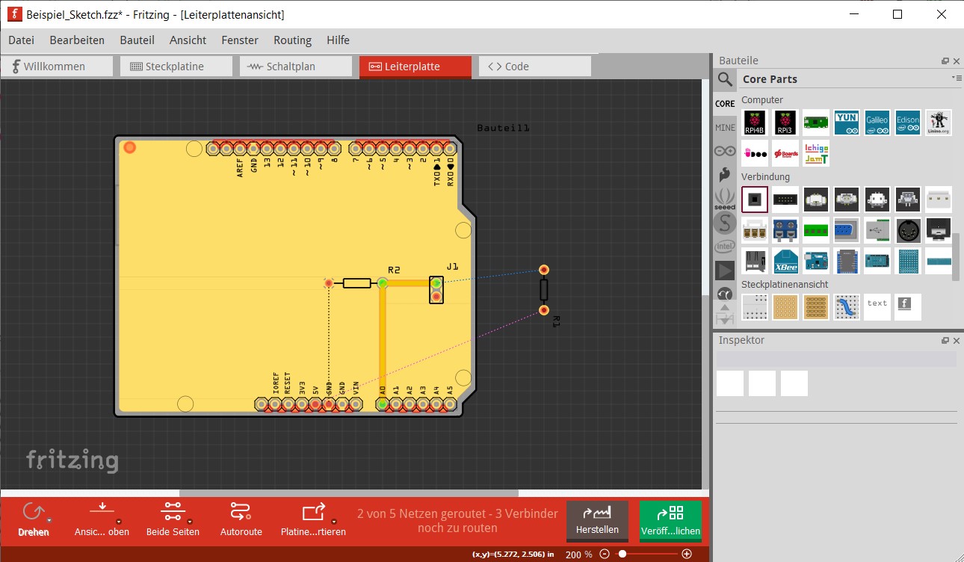Select the text label part
Screen dimensions: 964x562
click(x=877, y=306)
